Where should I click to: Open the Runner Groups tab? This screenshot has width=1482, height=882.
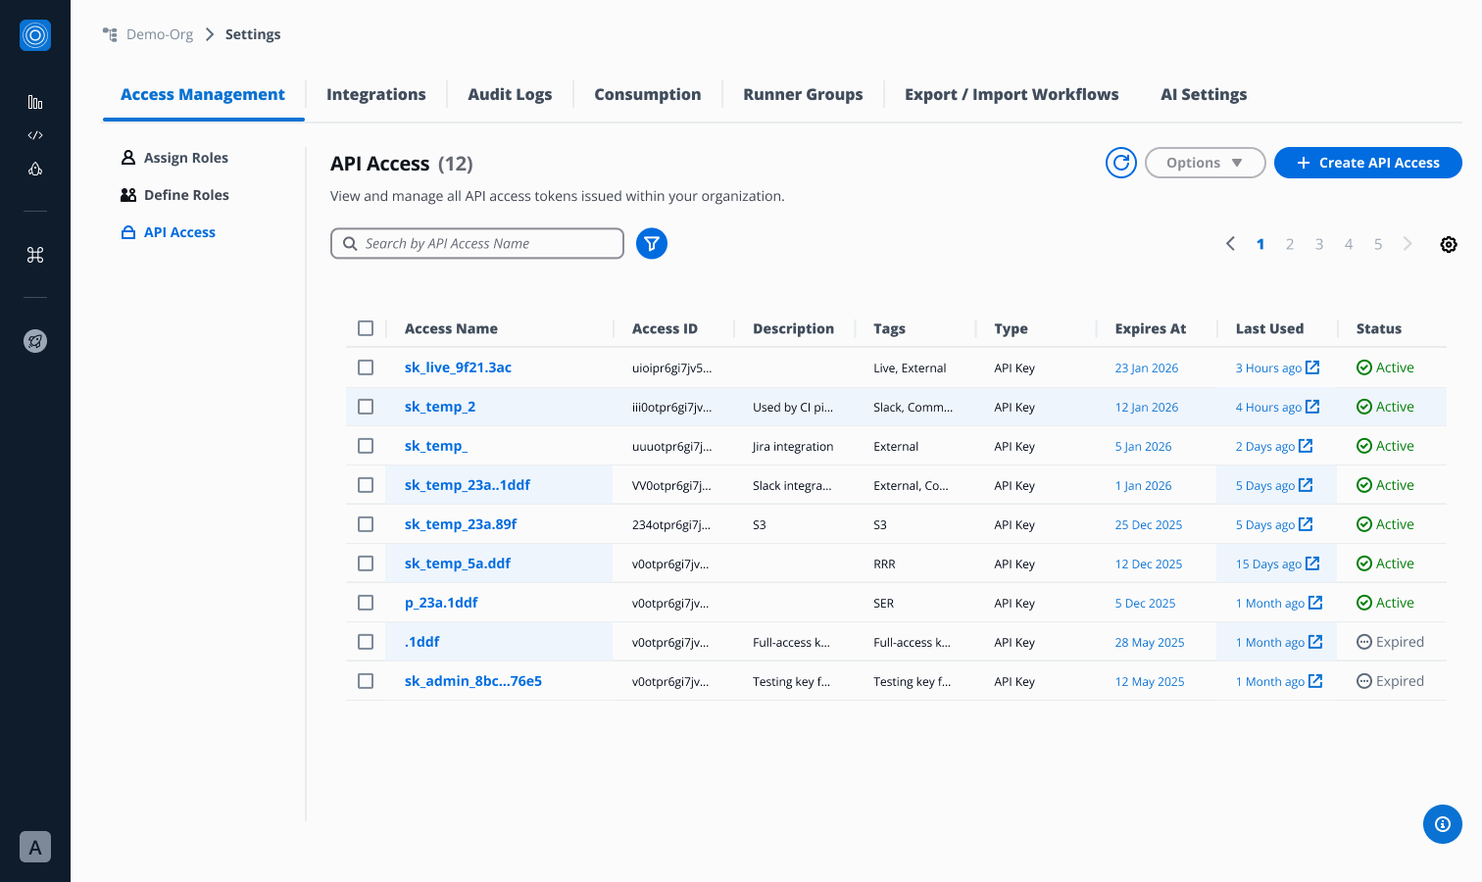pyautogui.click(x=803, y=94)
